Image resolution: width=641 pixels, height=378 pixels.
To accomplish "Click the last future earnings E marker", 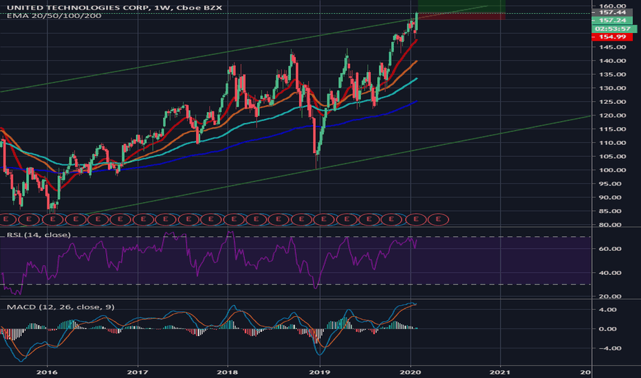I will click(438, 219).
